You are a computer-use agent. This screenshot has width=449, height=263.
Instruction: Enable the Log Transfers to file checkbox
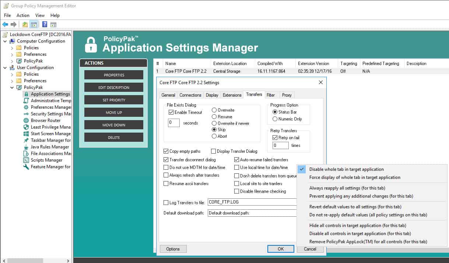click(166, 202)
